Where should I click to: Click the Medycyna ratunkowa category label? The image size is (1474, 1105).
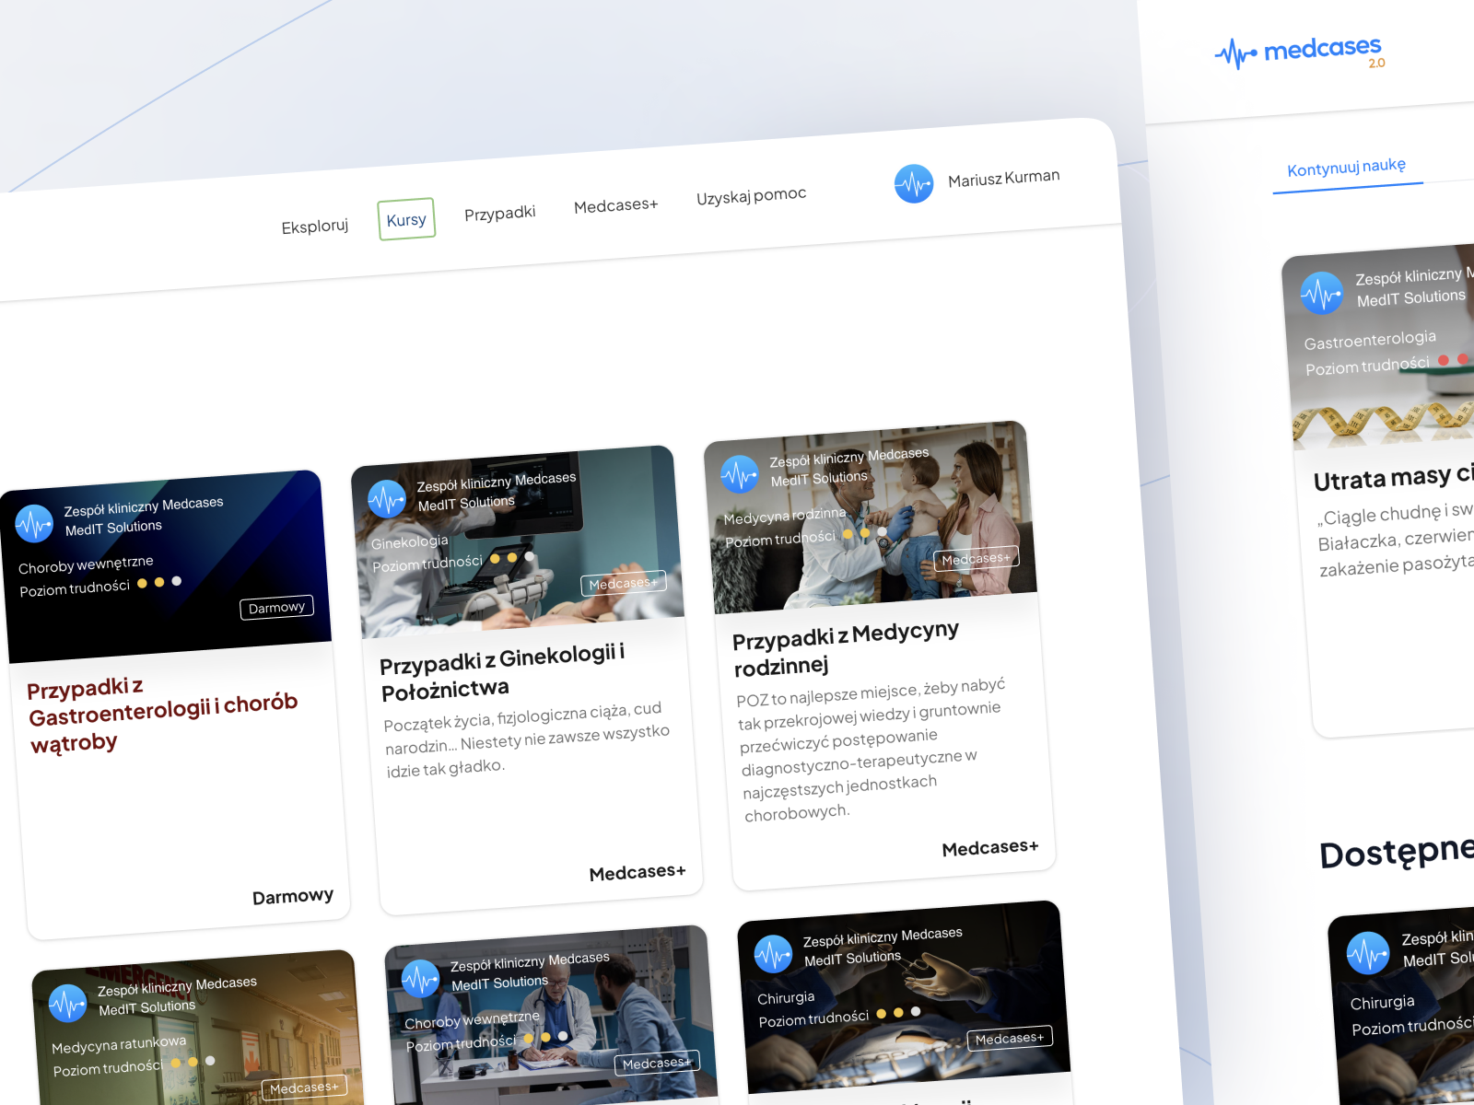[119, 1044]
